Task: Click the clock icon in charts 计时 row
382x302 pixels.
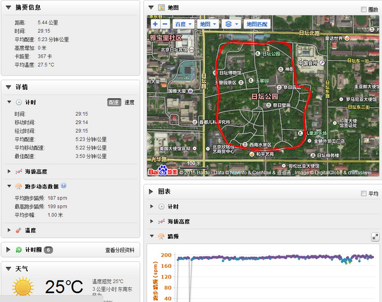Action: click(x=161, y=206)
